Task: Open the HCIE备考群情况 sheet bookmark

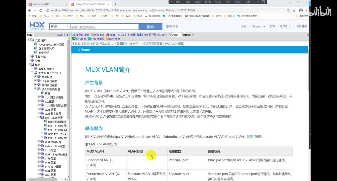Action: (x=173, y=16)
